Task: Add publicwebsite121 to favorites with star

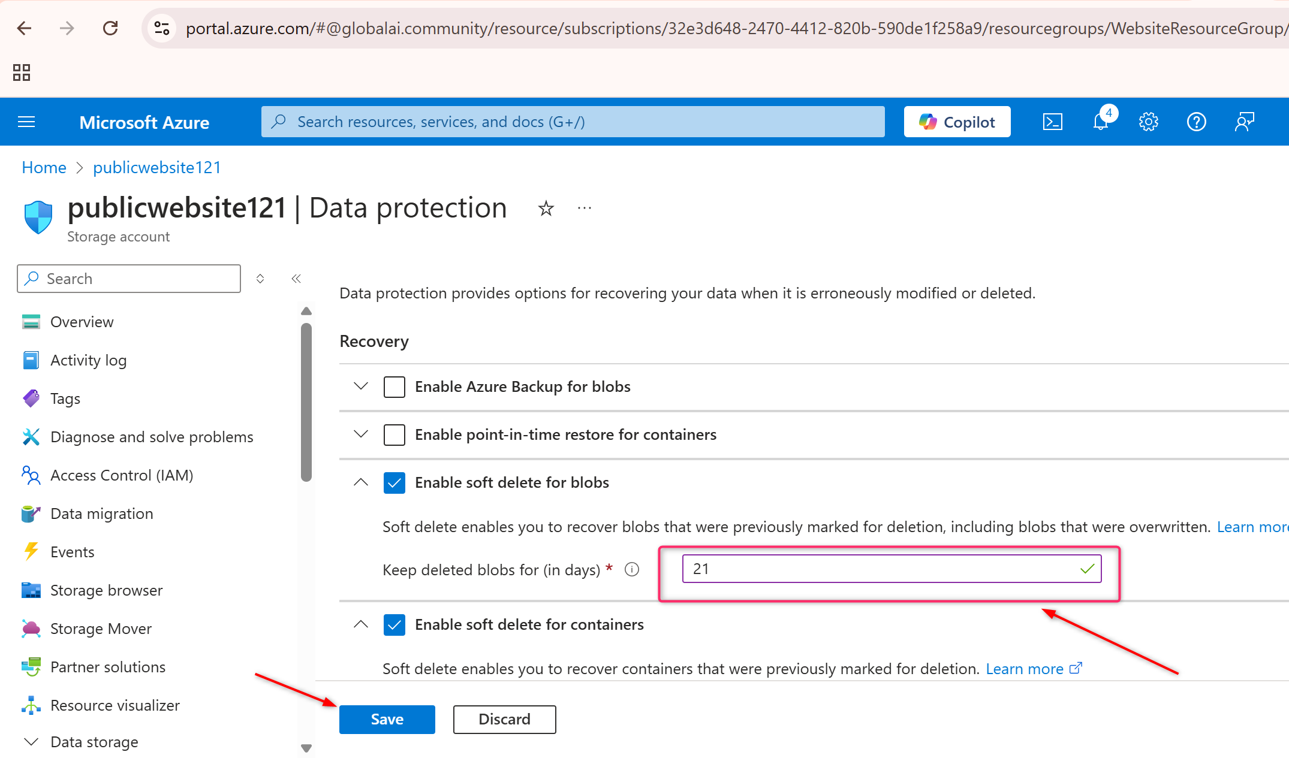Action: (546, 209)
